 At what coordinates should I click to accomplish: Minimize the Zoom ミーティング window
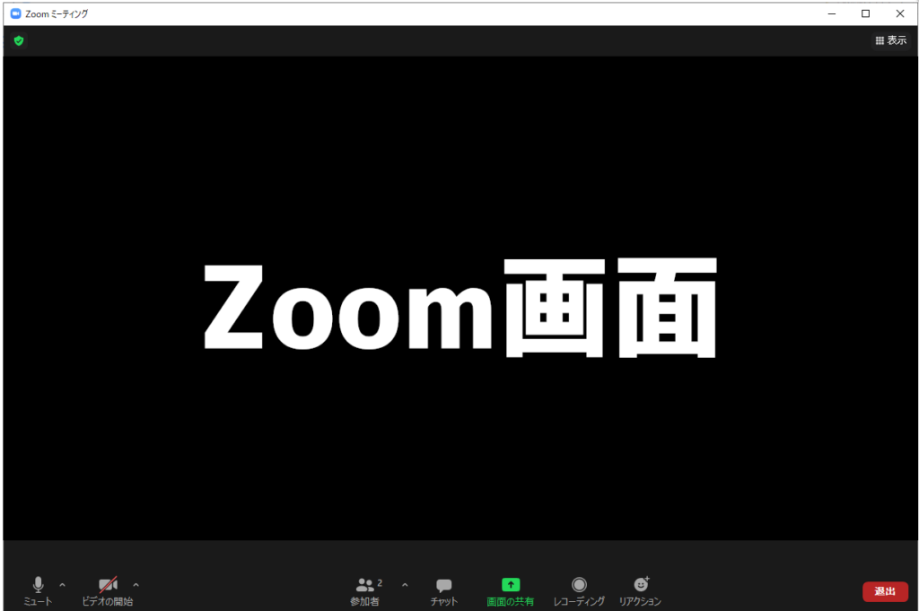832,13
